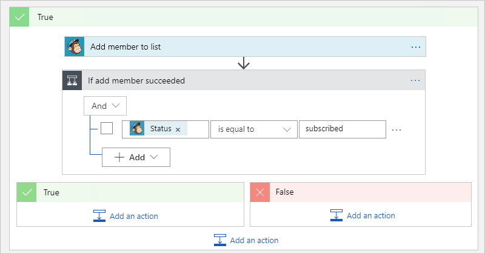This screenshot has height=254, width=485.
Task: Click the 'subscribed' value field
Action: 343,129
